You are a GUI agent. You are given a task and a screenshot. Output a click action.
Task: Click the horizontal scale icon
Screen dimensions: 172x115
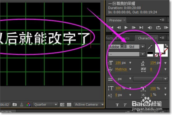pyautogui.click(x=143, y=89)
